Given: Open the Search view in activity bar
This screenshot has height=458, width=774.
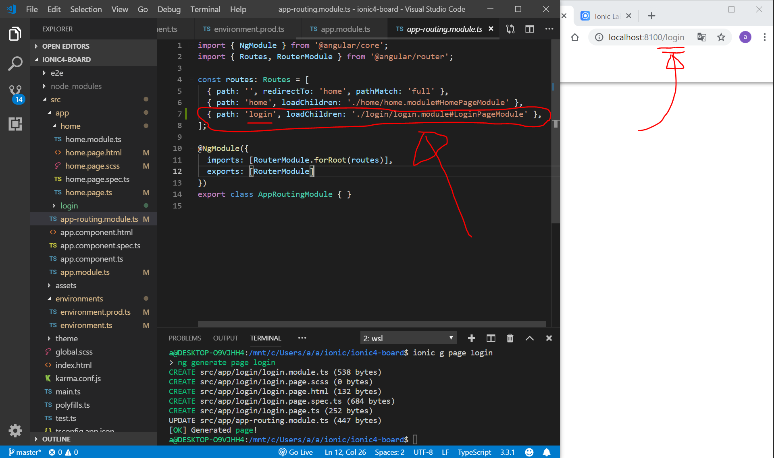Looking at the screenshot, I should (x=15, y=64).
